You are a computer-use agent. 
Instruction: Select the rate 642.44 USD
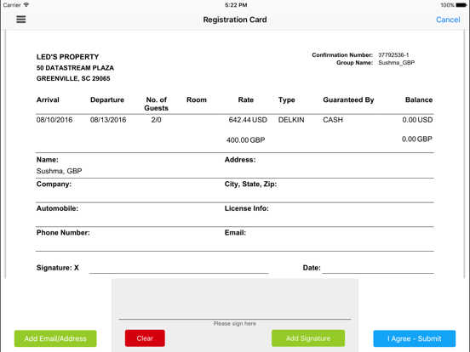[248, 120]
